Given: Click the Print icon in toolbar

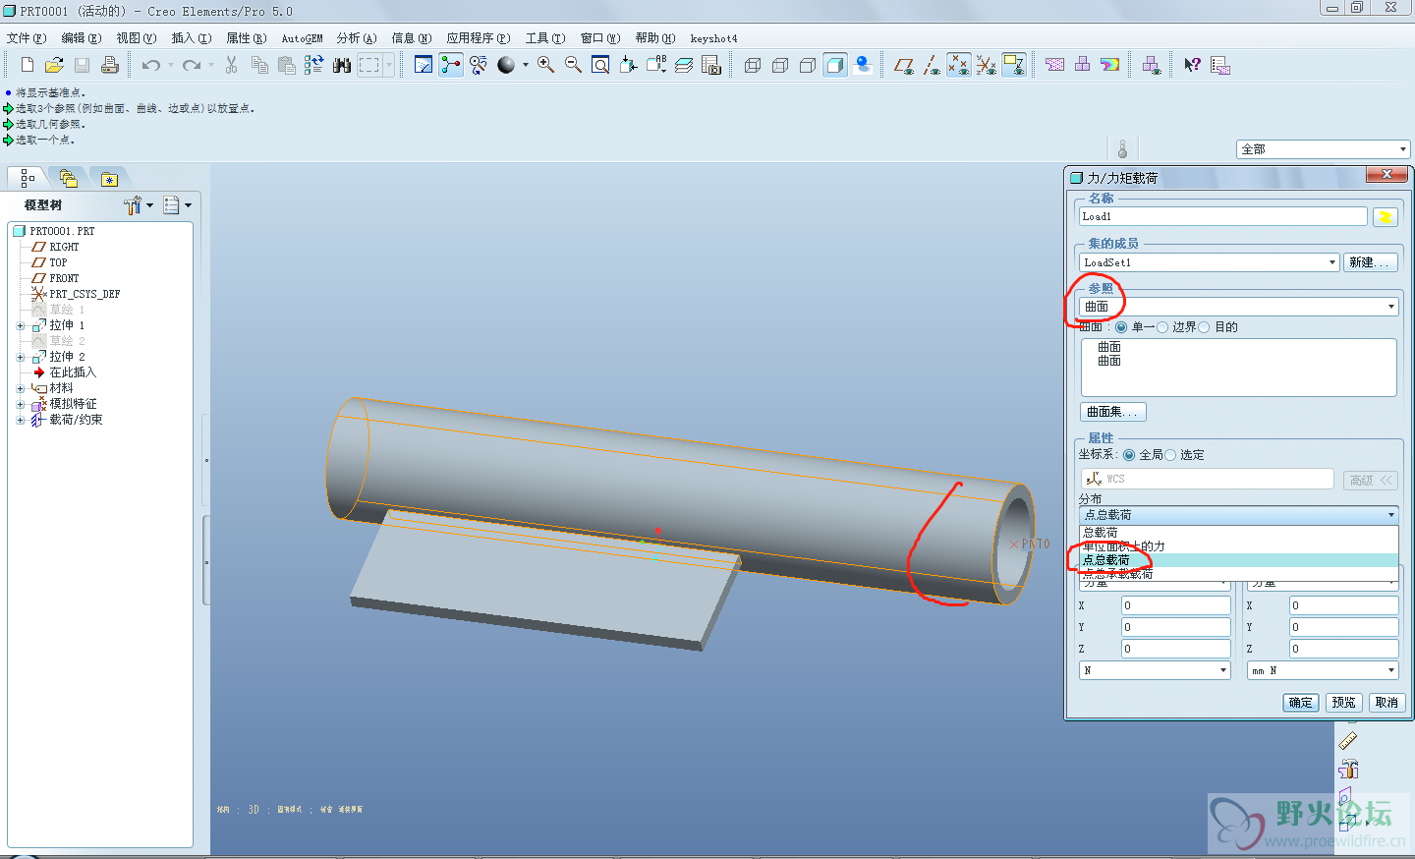Looking at the screenshot, I should pos(110,65).
